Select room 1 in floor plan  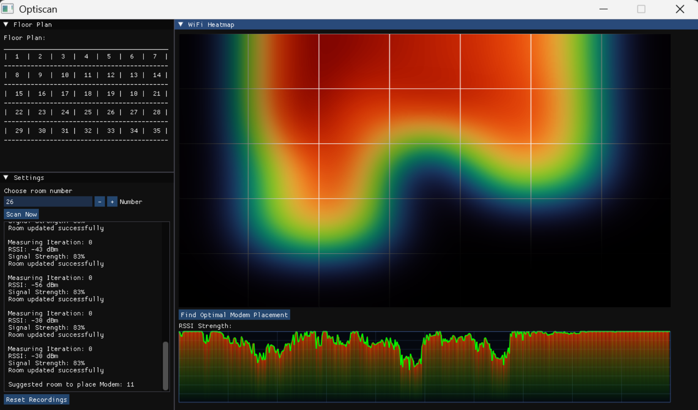(17, 56)
